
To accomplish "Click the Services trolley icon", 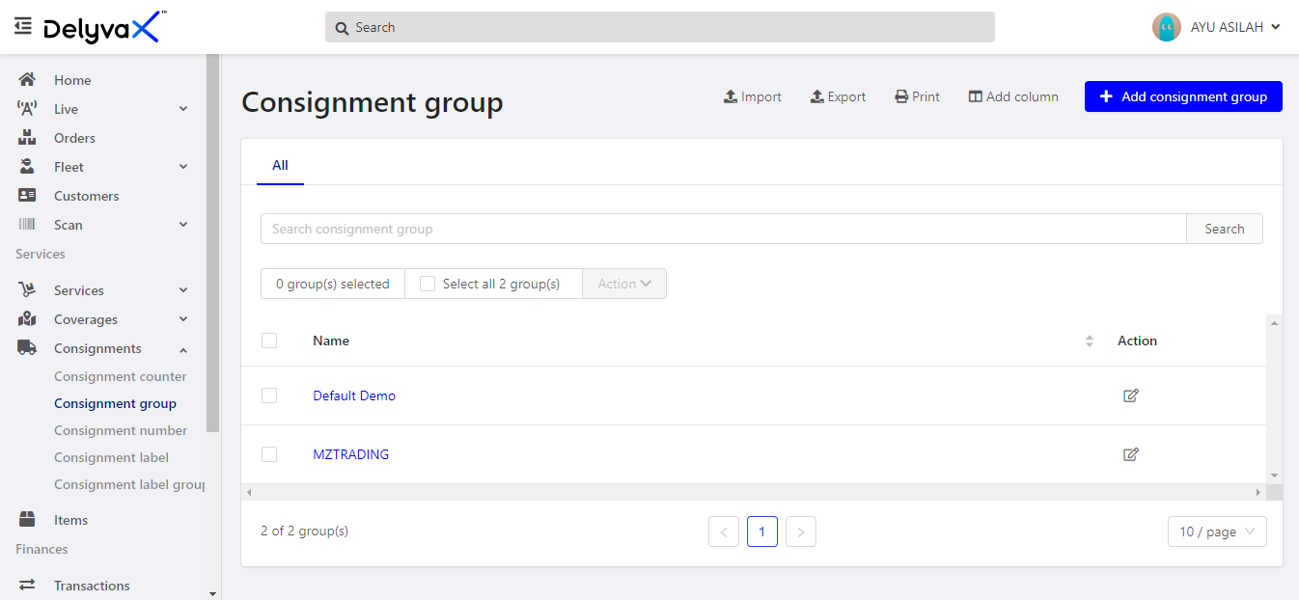I will [27, 290].
